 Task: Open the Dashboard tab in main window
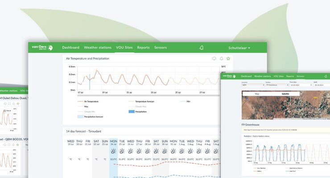point(71,48)
